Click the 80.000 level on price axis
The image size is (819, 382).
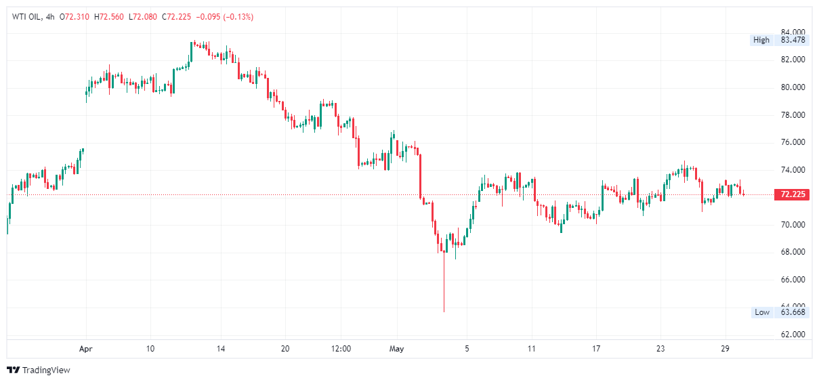pos(793,87)
